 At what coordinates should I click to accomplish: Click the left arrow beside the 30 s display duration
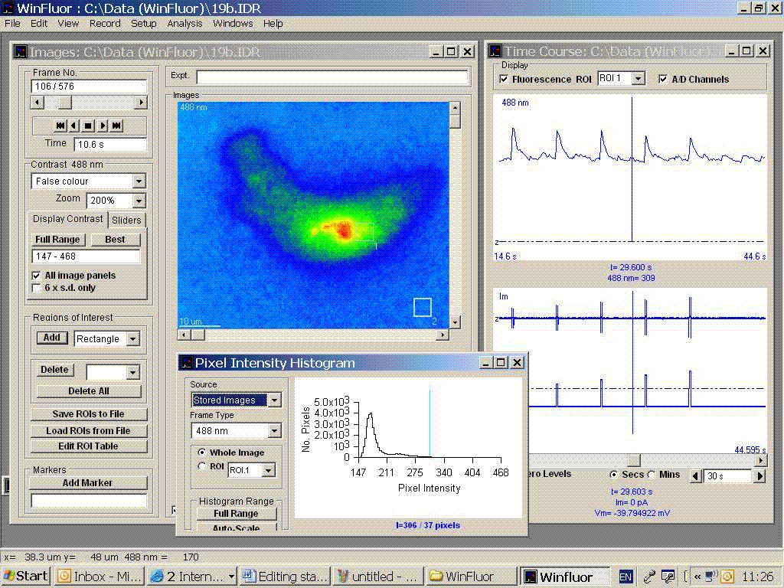pos(695,476)
